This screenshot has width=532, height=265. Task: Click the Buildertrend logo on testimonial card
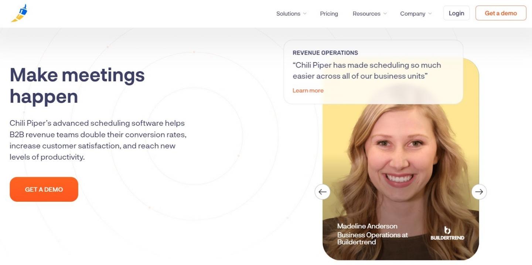[x=447, y=234]
